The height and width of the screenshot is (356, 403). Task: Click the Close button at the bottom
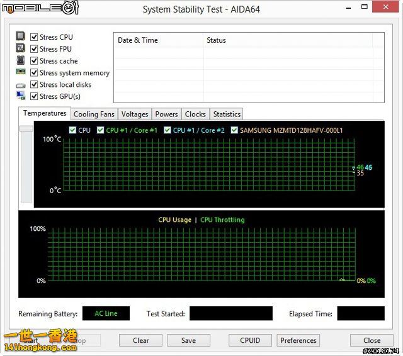pyautogui.click(x=372, y=340)
